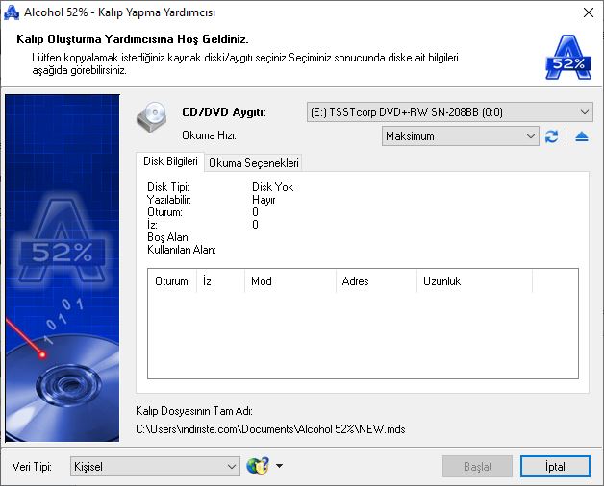Click the Hayır value text
The height and width of the screenshot is (486, 604).
264,200
